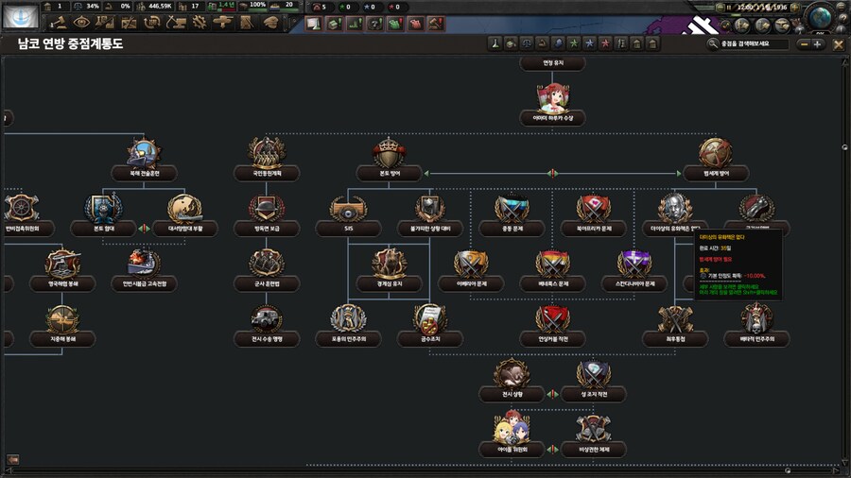Screen dimensions: 851x478
Task: Open the research flask icon tab
Action: (105, 22)
